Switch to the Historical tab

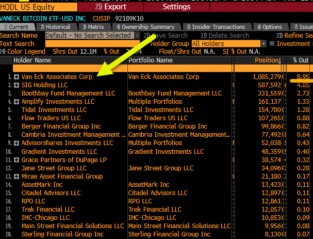56,27
